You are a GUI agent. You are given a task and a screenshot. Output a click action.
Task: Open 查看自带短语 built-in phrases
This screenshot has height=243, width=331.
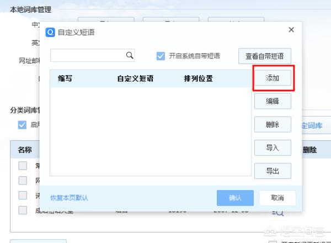click(265, 56)
